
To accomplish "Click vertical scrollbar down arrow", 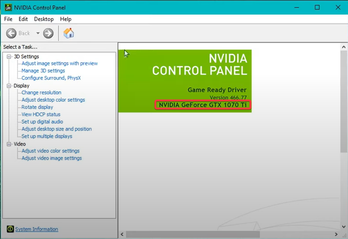I will click(x=343, y=227).
